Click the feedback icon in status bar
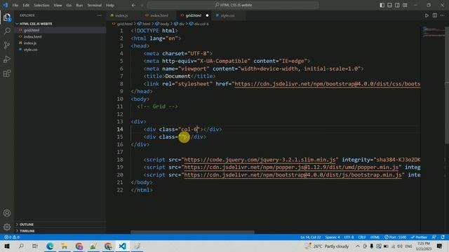The height and width of the screenshot is (252, 449). click(434, 237)
